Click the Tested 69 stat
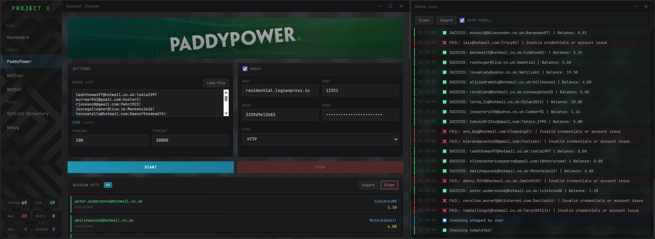655x239 pixels. [x=17, y=203]
